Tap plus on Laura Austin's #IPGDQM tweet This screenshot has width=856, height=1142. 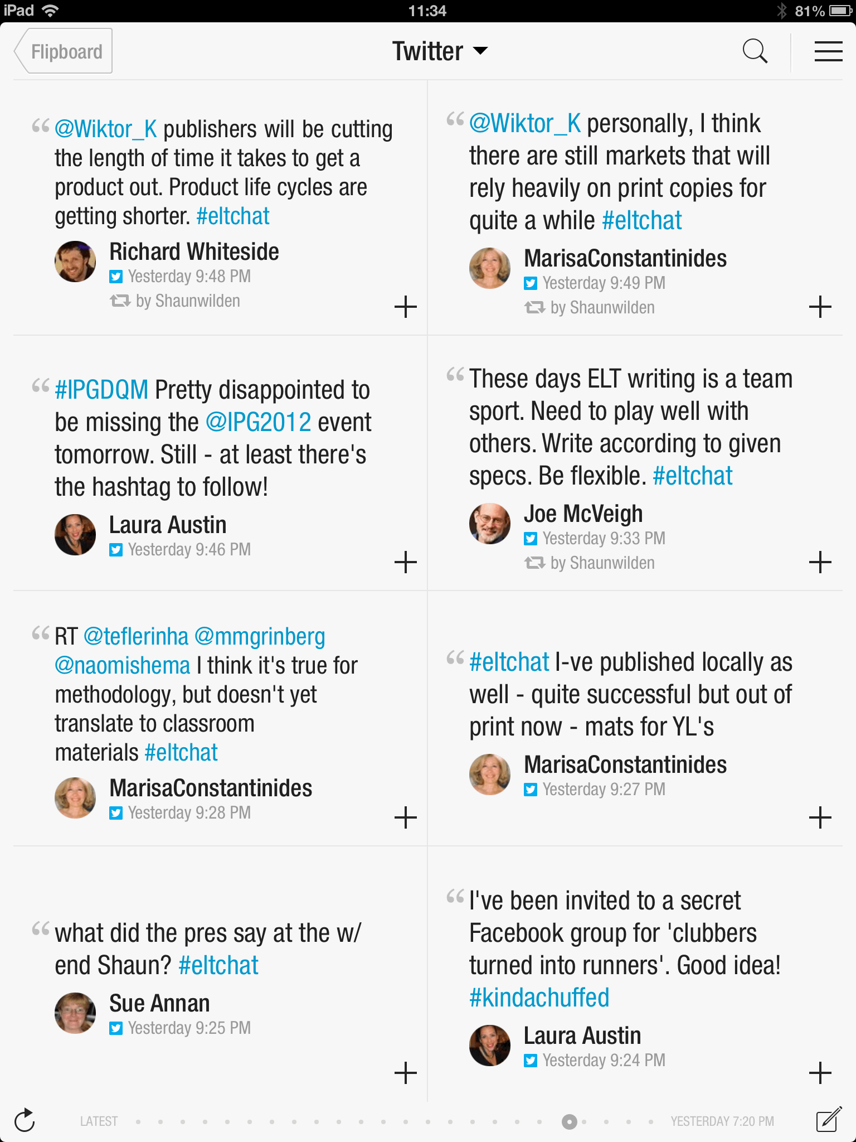pyautogui.click(x=406, y=562)
